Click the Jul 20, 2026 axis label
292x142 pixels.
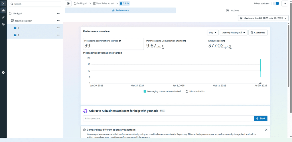[260, 86]
